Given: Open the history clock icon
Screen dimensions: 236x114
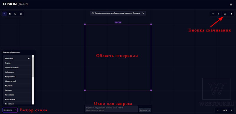Looking at the screenshot, I should click(x=225, y=14).
